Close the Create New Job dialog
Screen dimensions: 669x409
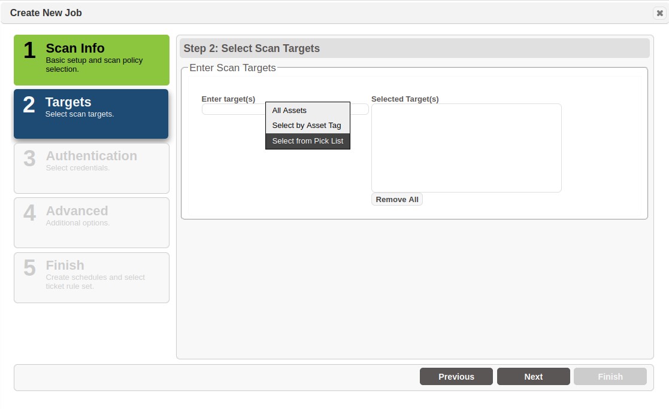(x=659, y=13)
